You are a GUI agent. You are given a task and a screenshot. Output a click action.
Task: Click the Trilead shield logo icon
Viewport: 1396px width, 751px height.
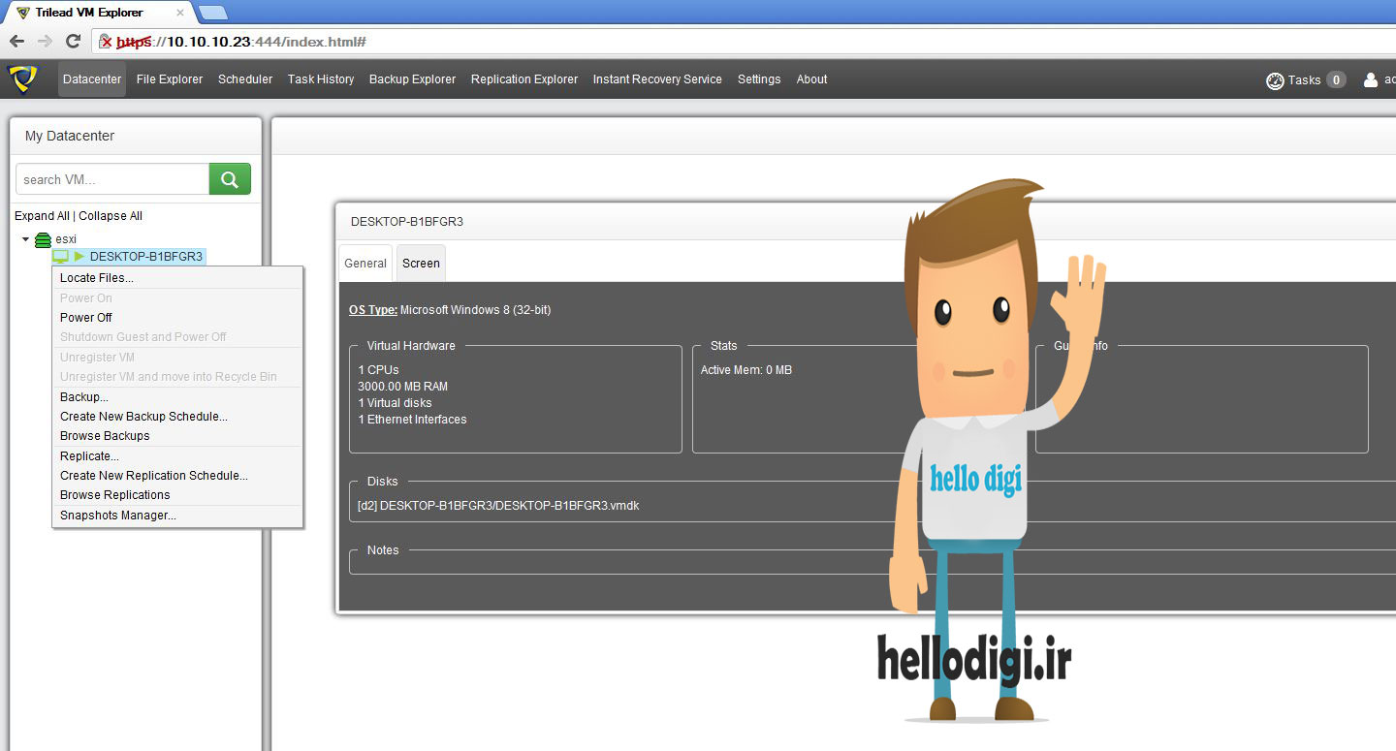(21, 78)
